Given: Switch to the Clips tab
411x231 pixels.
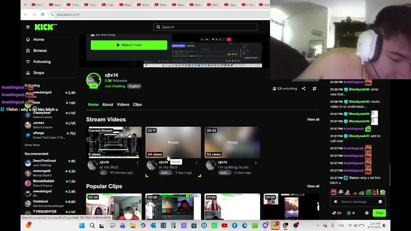Looking at the screenshot, I should [137, 105].
